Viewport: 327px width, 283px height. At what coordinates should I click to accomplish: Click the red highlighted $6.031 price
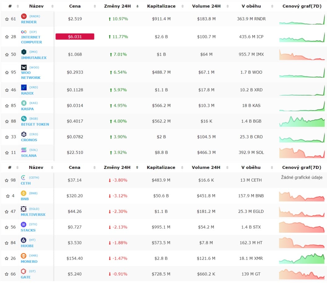point(75,37)
